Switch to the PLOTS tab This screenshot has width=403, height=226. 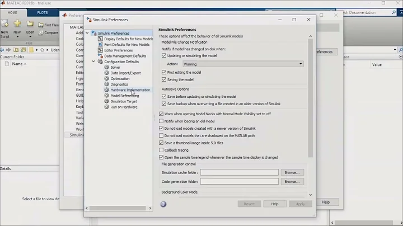43,12
